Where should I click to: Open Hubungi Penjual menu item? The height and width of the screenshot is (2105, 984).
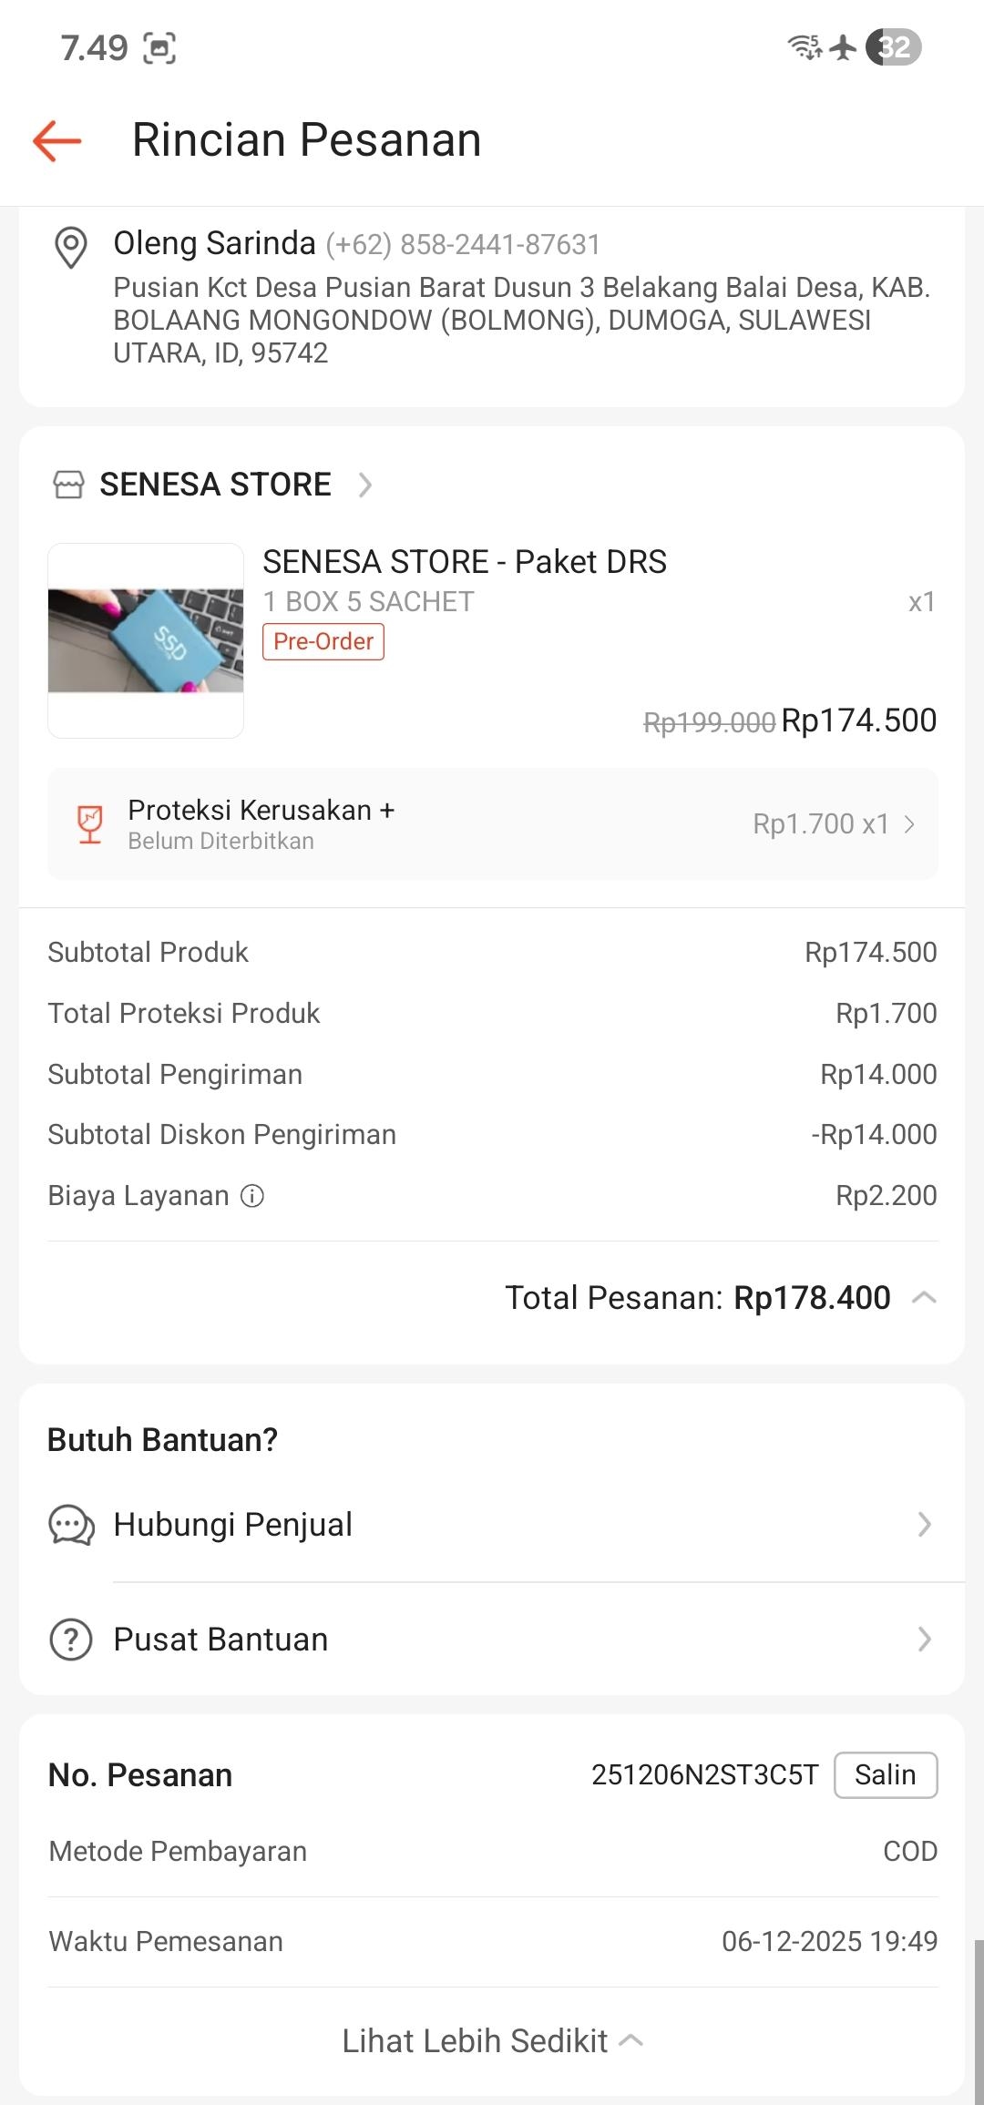492,1525
